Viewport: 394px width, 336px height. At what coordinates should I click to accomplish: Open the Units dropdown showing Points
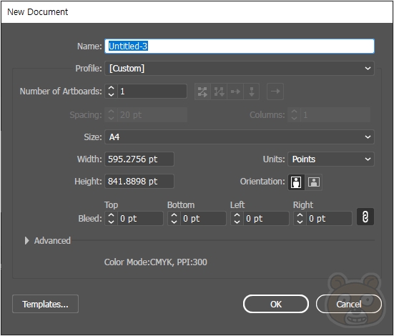pyautogui.click(x=331, y=159)
